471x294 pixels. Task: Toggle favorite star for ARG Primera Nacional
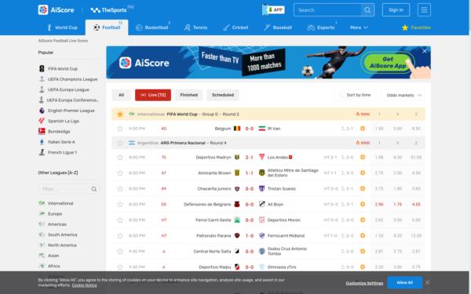(x=120, y=143)
